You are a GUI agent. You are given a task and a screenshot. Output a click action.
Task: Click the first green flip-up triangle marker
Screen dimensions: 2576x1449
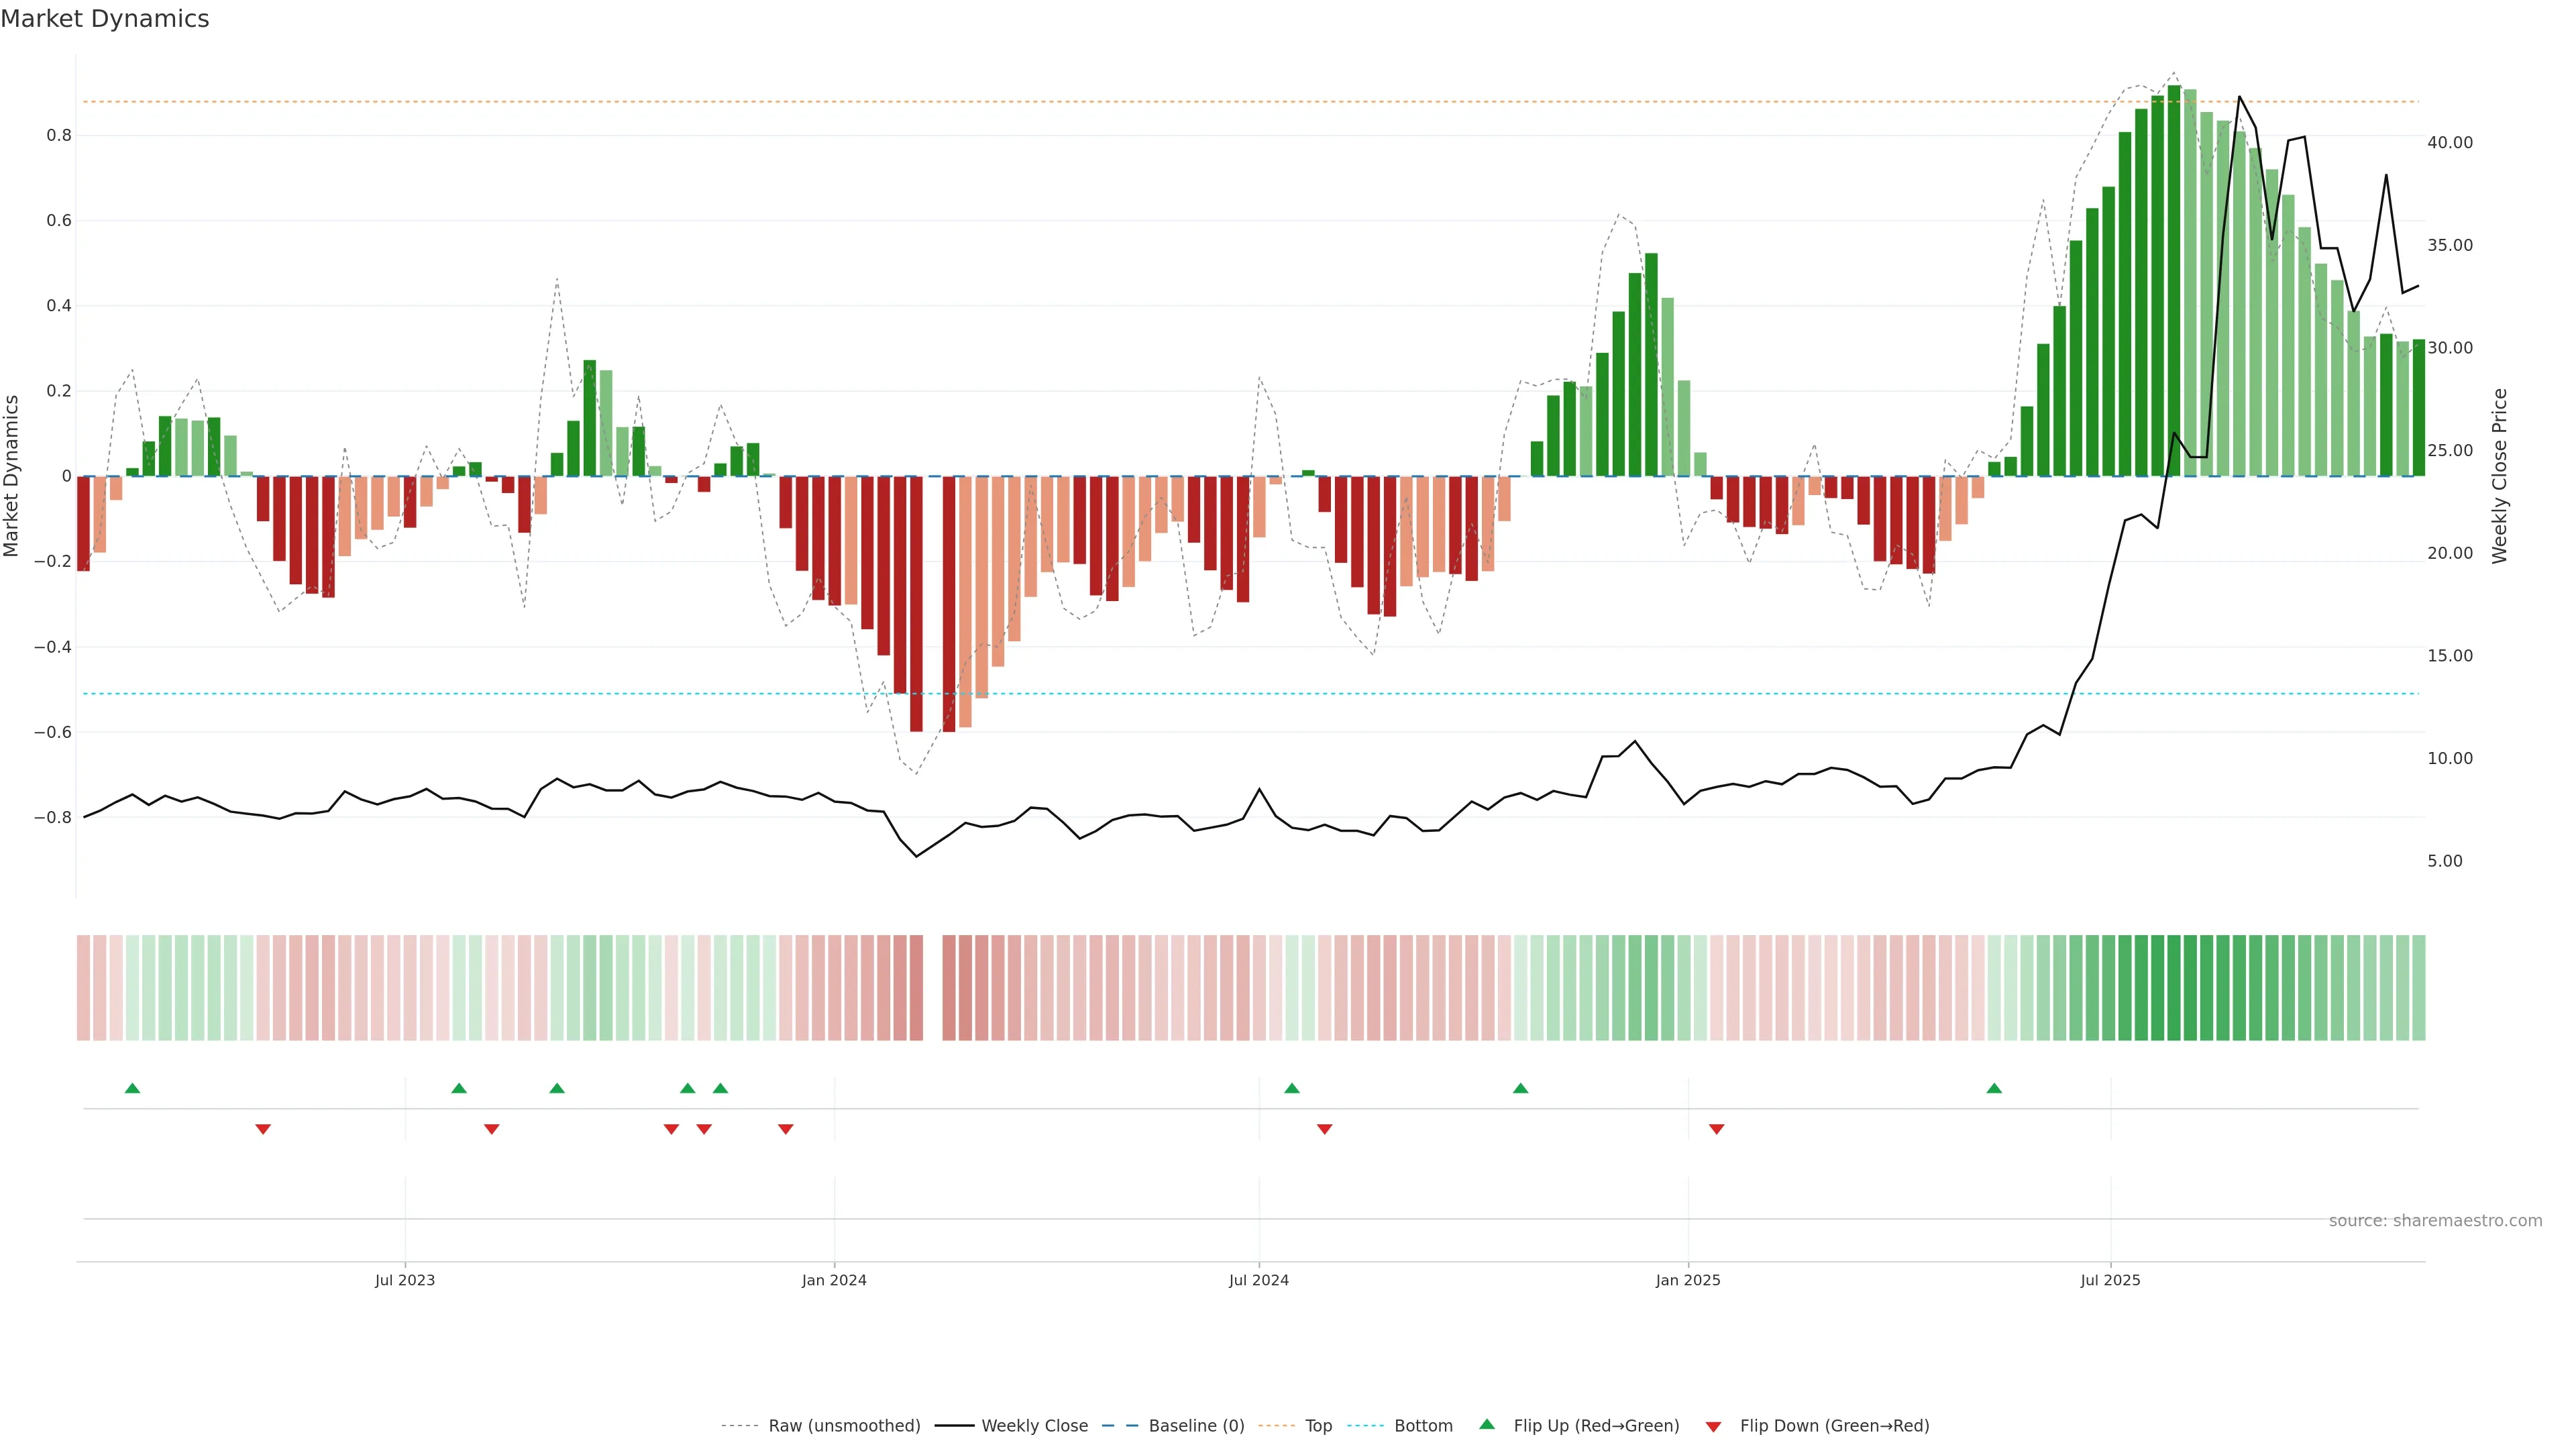click(132, 1088)
